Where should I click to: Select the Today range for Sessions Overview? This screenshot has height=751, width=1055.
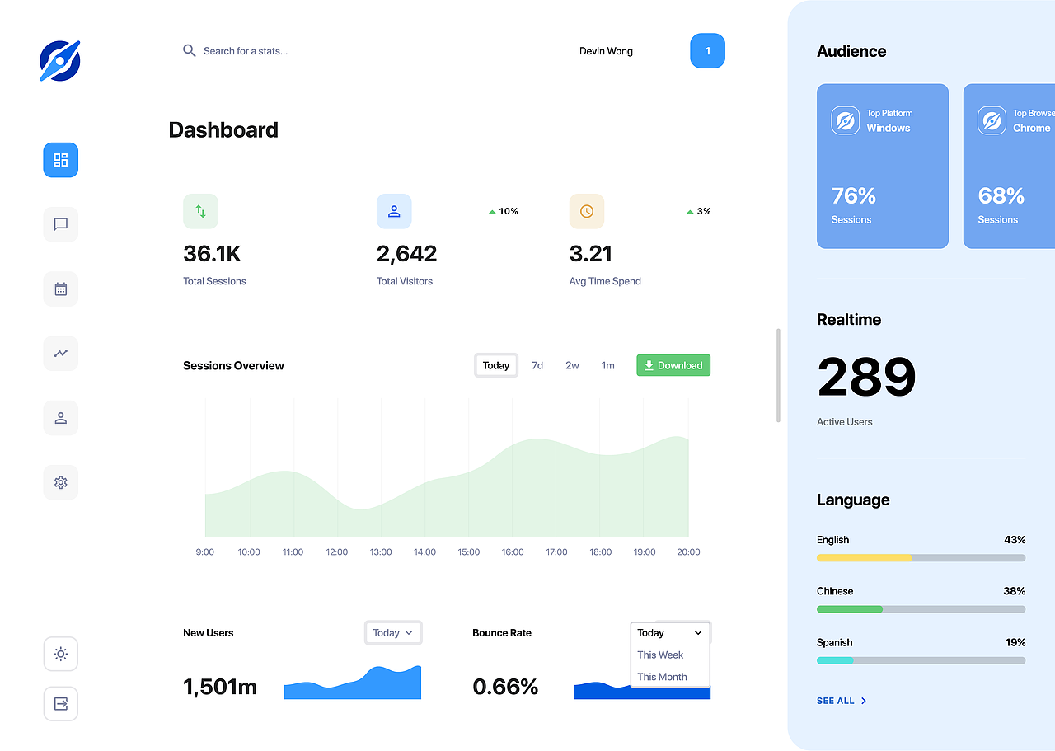(x=496, y=365)
